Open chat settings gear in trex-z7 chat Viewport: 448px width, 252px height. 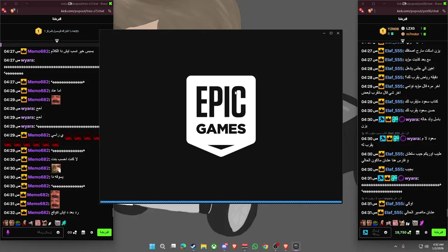pos(92,232)
